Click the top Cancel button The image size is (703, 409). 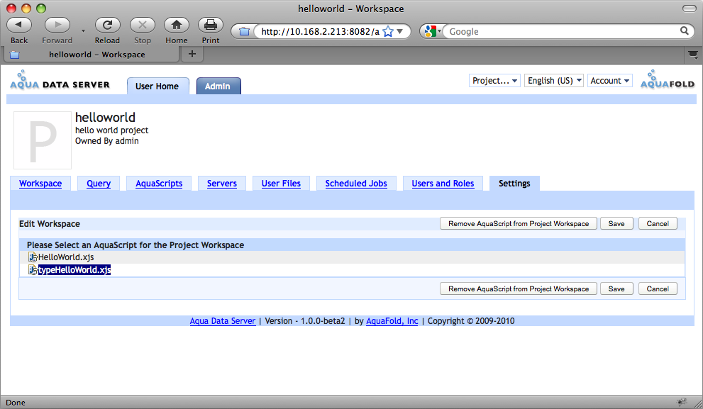pos(658,223)
